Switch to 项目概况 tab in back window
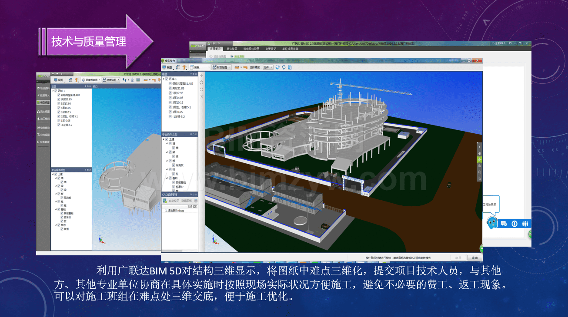 pyautogui.click(x=215, y=49)
